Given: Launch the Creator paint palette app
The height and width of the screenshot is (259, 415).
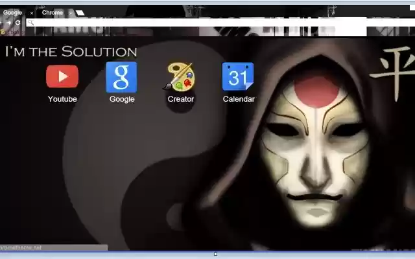Looking at the screenshot, I should [180, 76].
